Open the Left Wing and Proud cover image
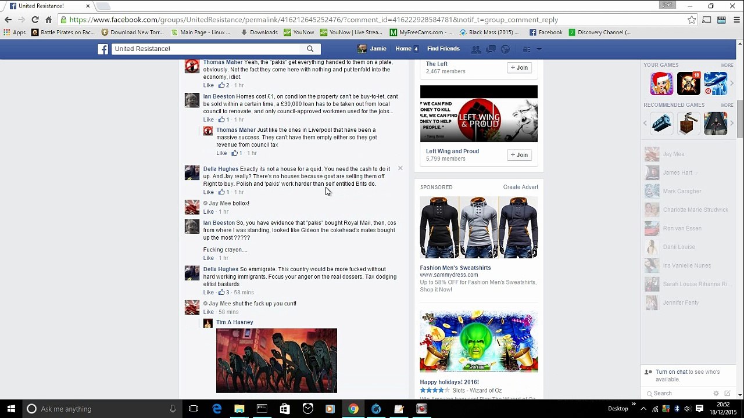The image size is (744, 418). pyautogui.click(x=479, y=114)
